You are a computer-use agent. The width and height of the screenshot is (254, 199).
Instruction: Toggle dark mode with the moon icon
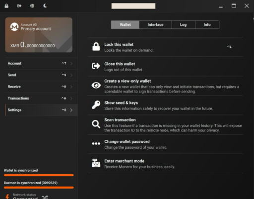[45, 6]
